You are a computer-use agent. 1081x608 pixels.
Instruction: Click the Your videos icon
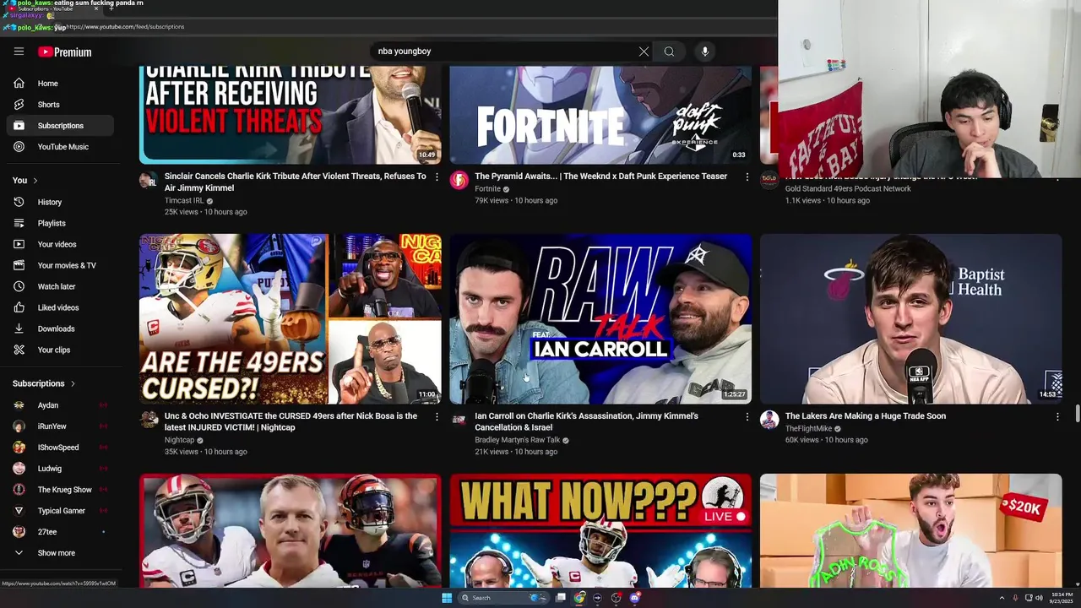19,244
